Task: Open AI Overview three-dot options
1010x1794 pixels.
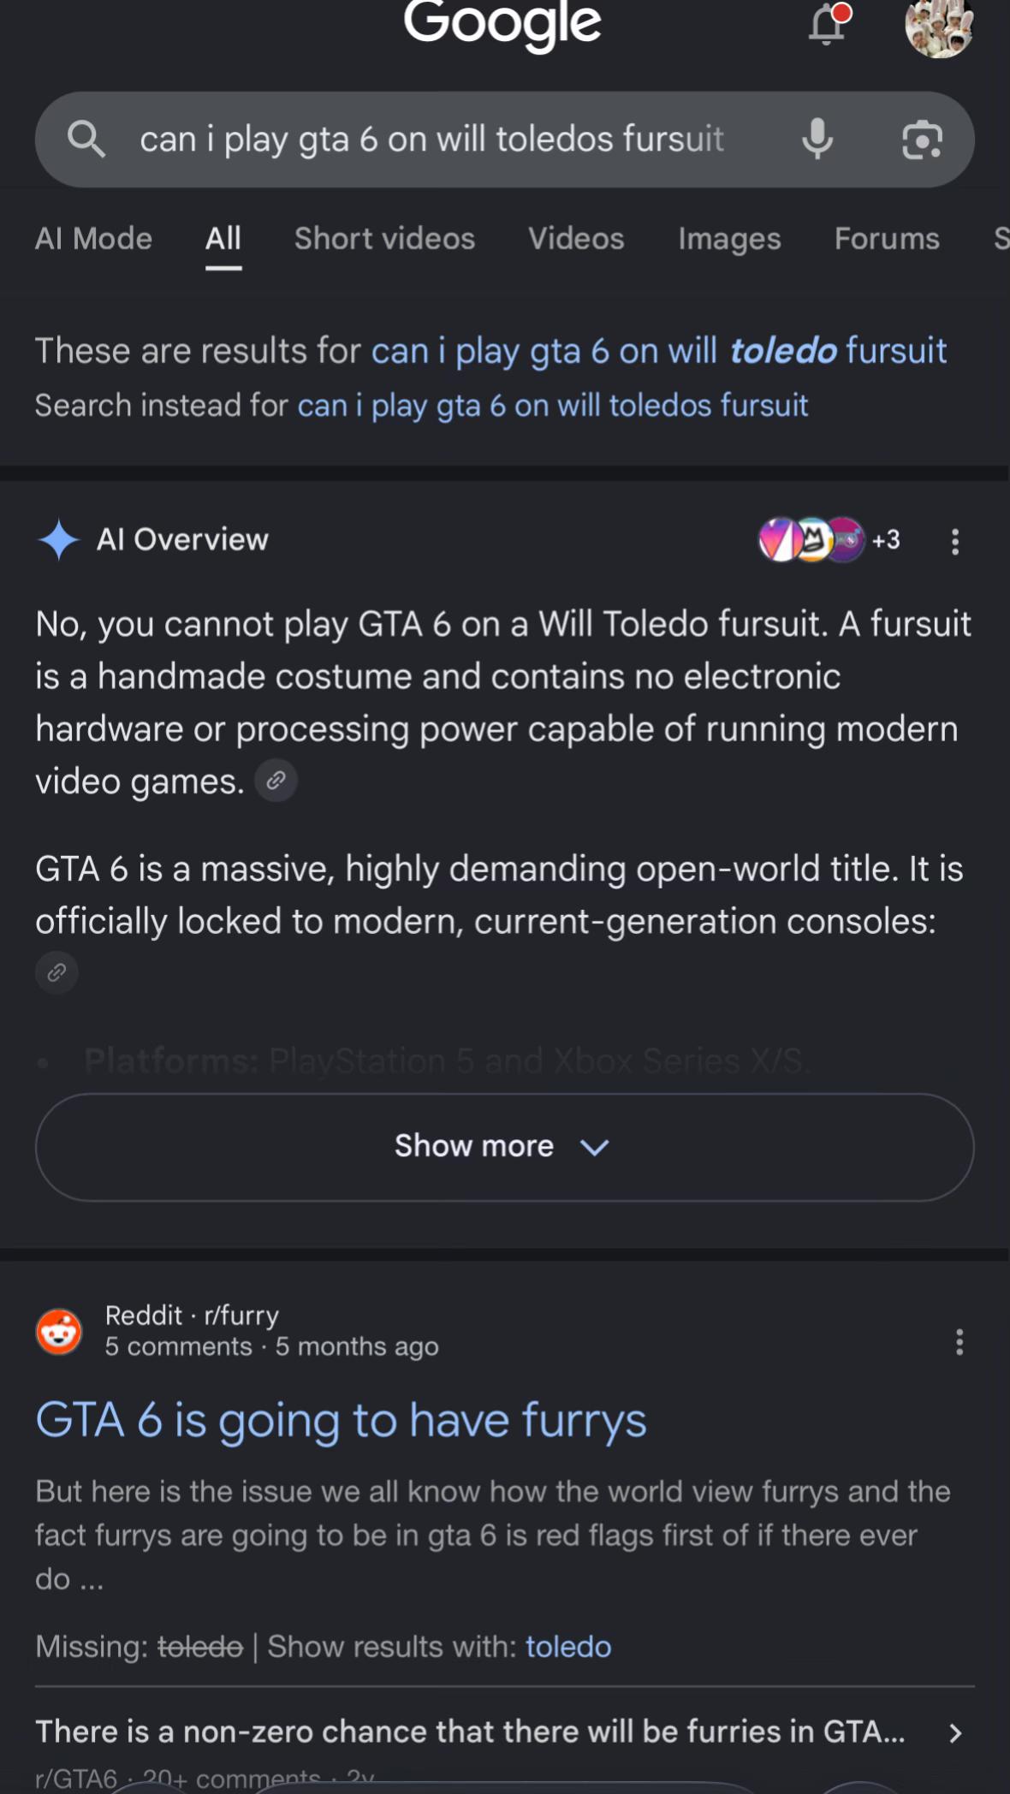Action: pyautogui.click(x=955, y=541)
